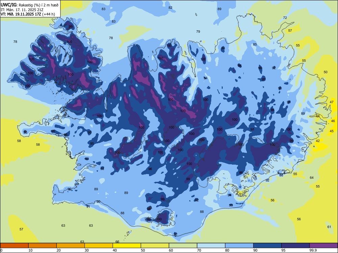
Task: Click the humidity value '46' on the map
Action: click(333, 121)
